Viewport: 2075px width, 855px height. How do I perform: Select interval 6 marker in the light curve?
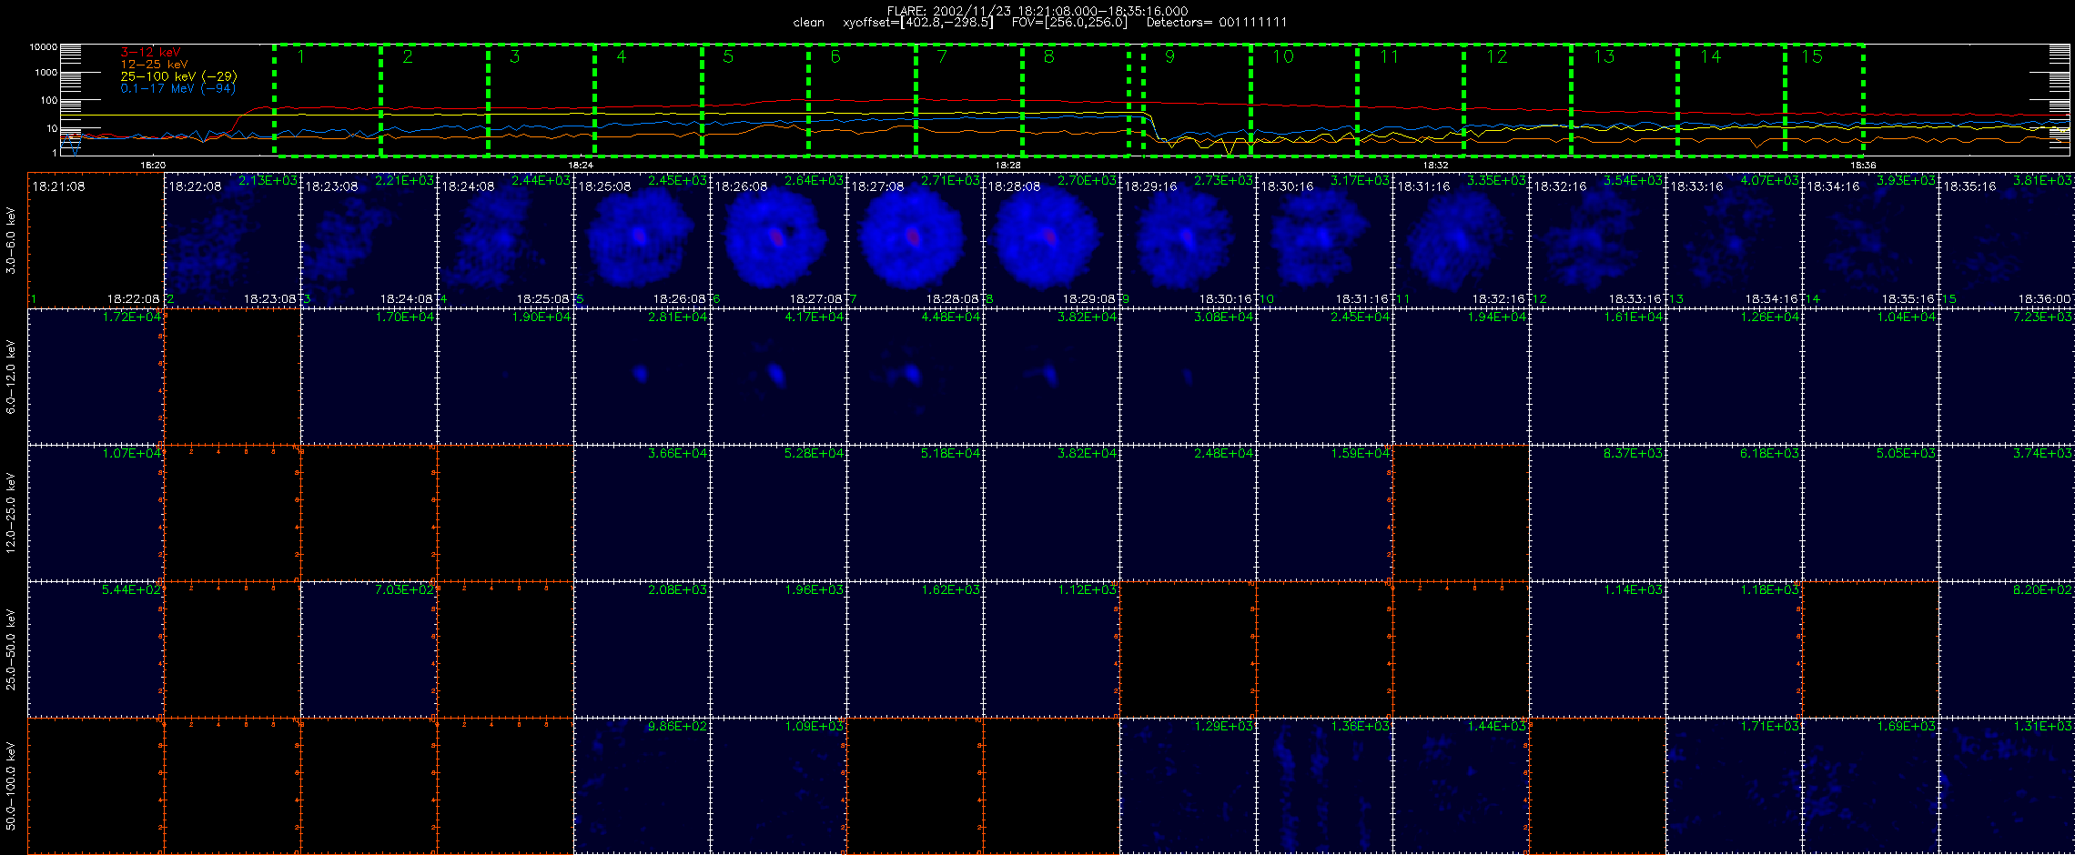[835, 56]
